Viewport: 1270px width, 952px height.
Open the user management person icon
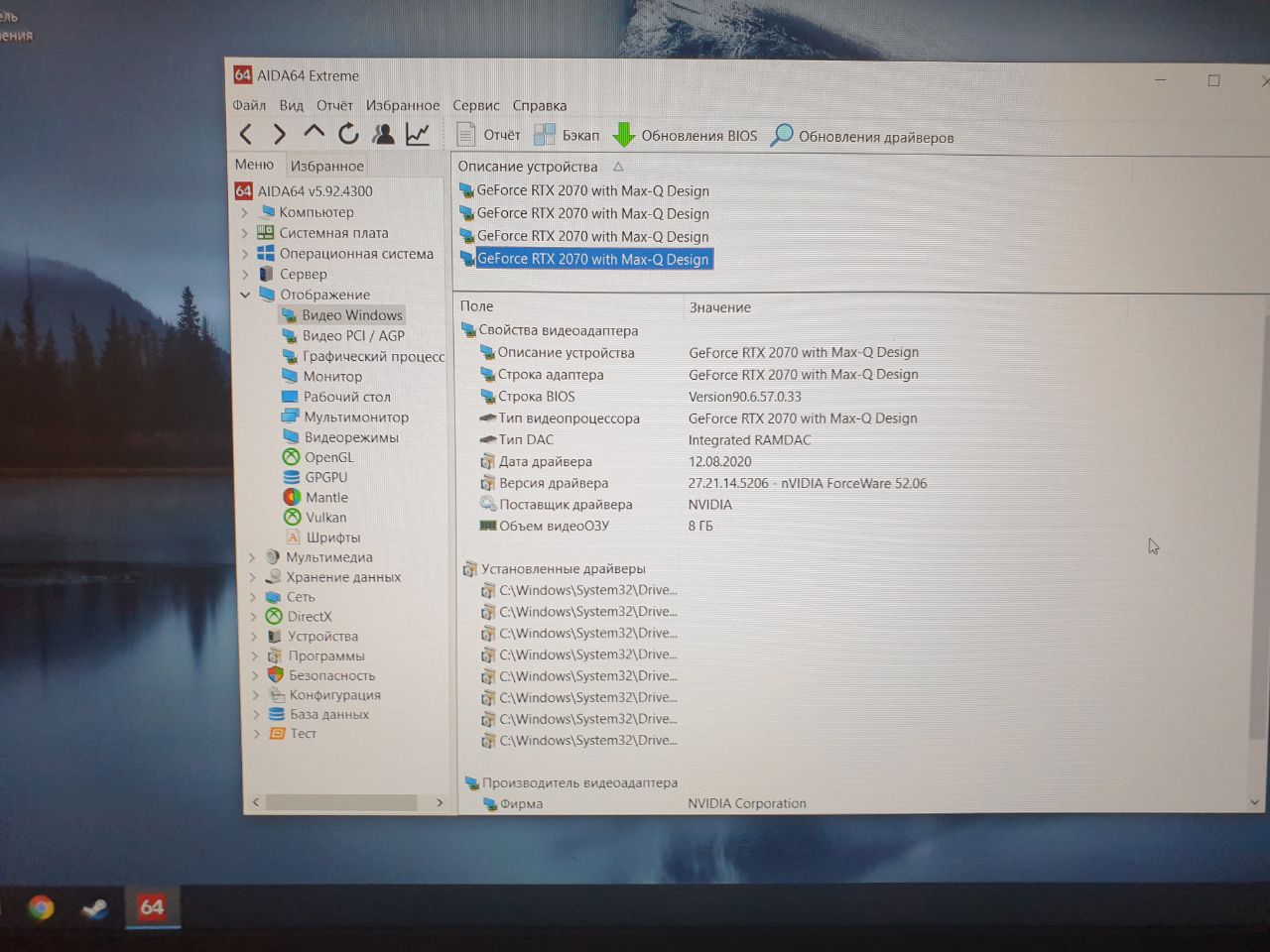click(383, 133)
